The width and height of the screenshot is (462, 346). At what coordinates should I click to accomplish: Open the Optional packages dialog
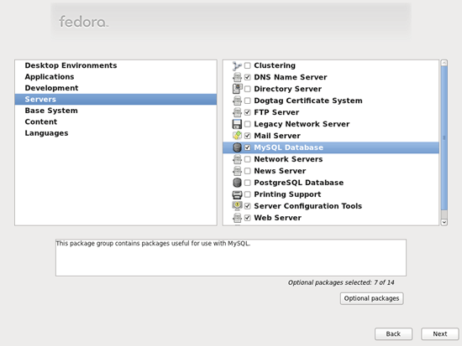point(371,298)
